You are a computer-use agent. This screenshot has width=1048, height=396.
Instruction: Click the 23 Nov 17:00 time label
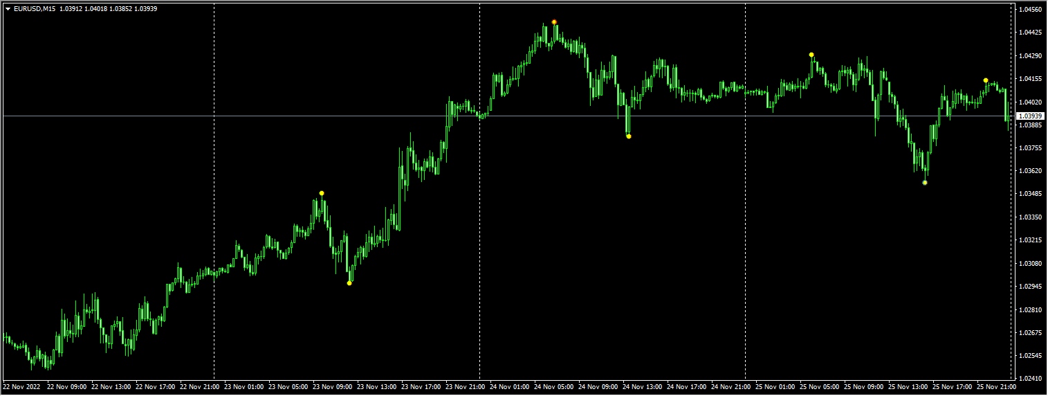click(x=421, y=387)
